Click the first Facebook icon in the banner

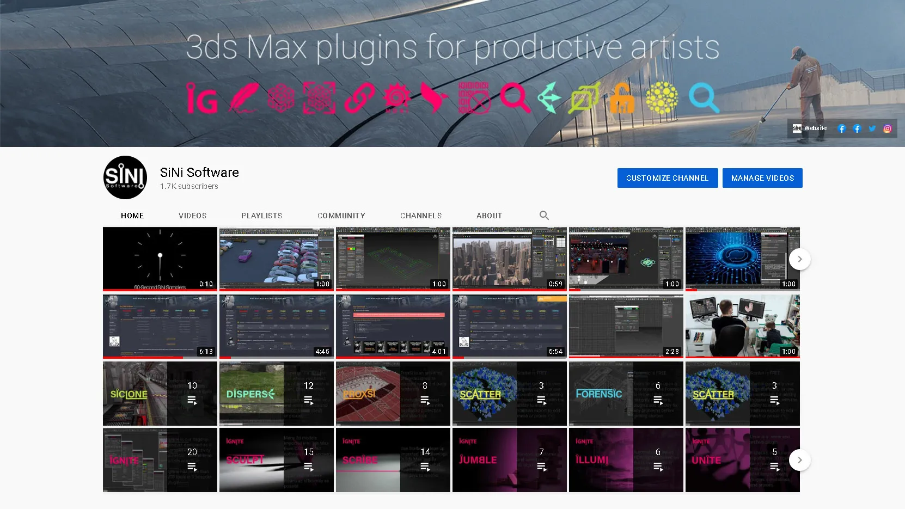tap(842, 128)
